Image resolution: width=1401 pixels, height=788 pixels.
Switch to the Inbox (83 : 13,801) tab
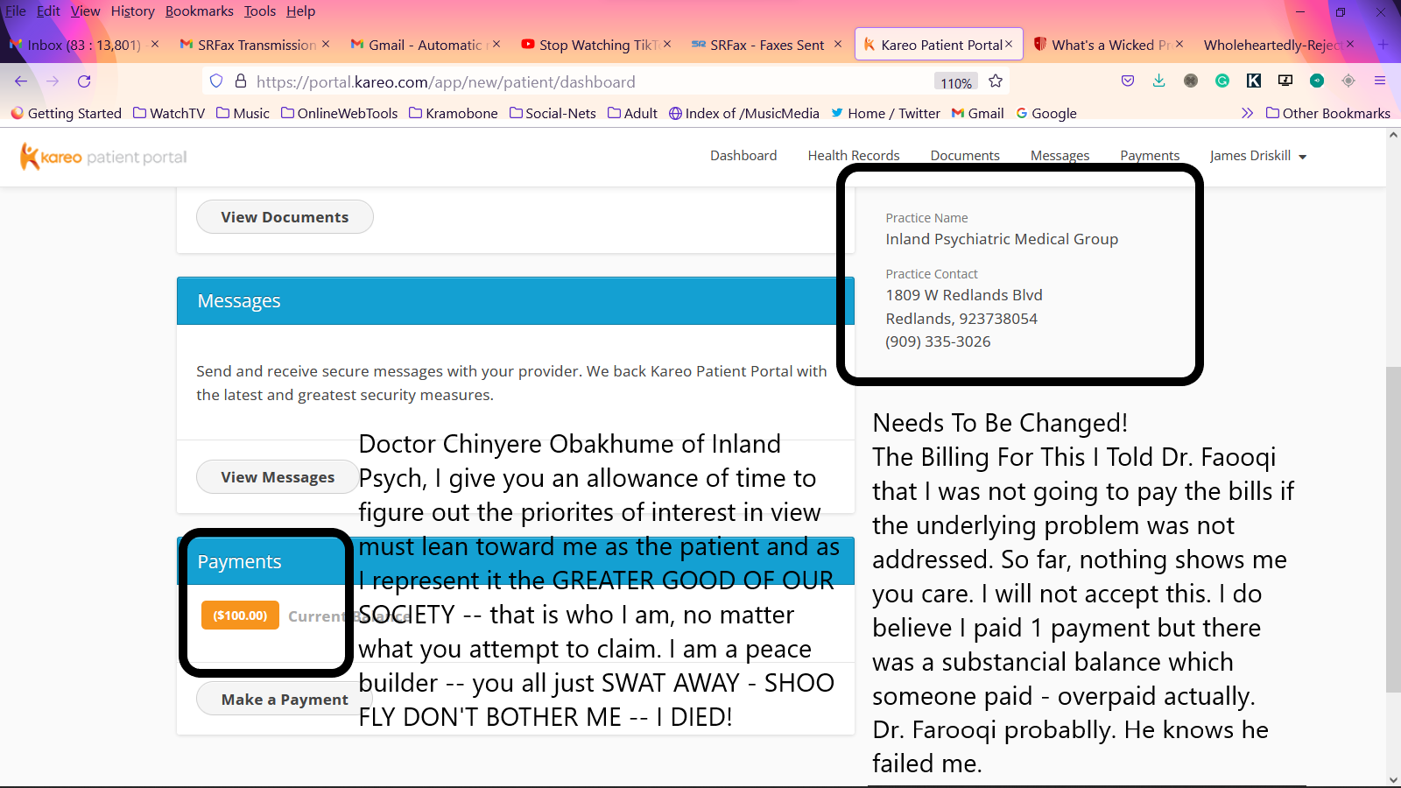tap(82, 44)
